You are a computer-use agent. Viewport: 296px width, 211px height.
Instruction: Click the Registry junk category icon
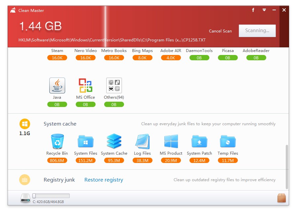[25, 180]
